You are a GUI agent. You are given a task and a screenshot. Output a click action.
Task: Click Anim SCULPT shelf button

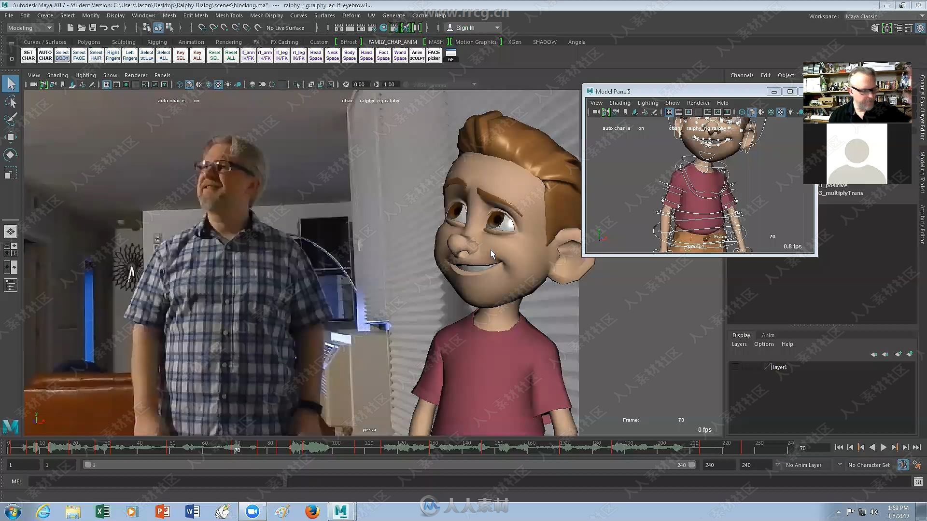tap(417, 55)
